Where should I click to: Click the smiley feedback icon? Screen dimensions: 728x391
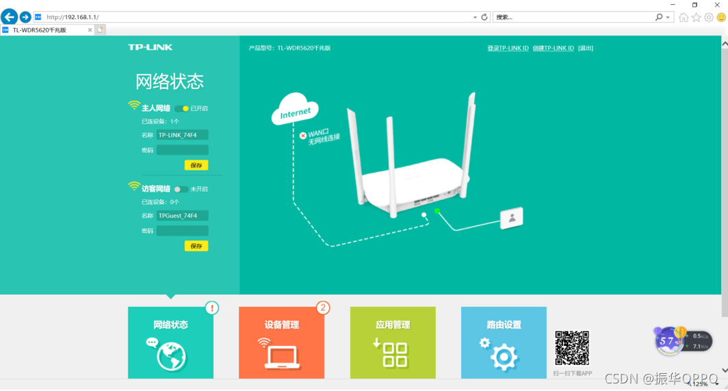[x=721, y=18]
